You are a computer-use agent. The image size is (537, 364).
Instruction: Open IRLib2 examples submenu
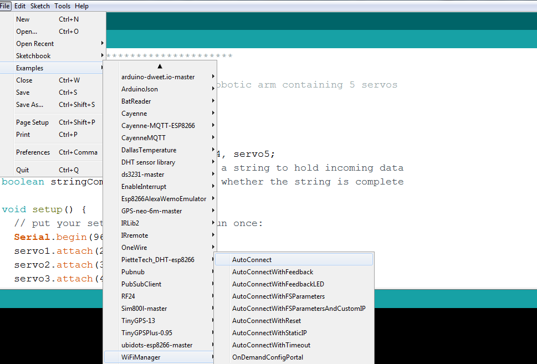[x=160, y=223]
